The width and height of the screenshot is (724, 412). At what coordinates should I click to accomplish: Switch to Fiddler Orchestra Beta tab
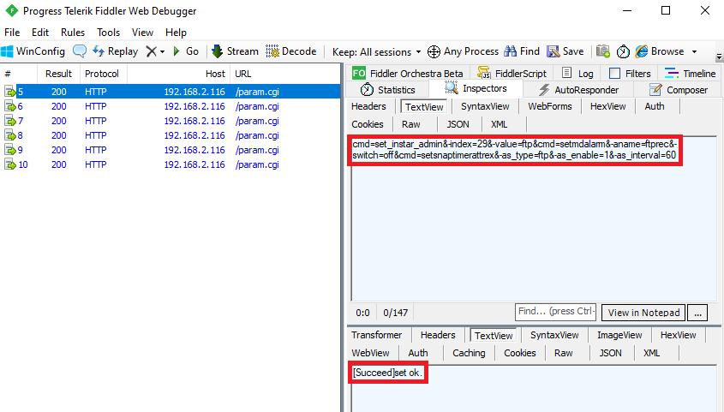point(408,74)
